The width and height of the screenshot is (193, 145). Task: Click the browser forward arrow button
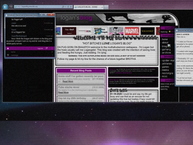tap(11, 7)
